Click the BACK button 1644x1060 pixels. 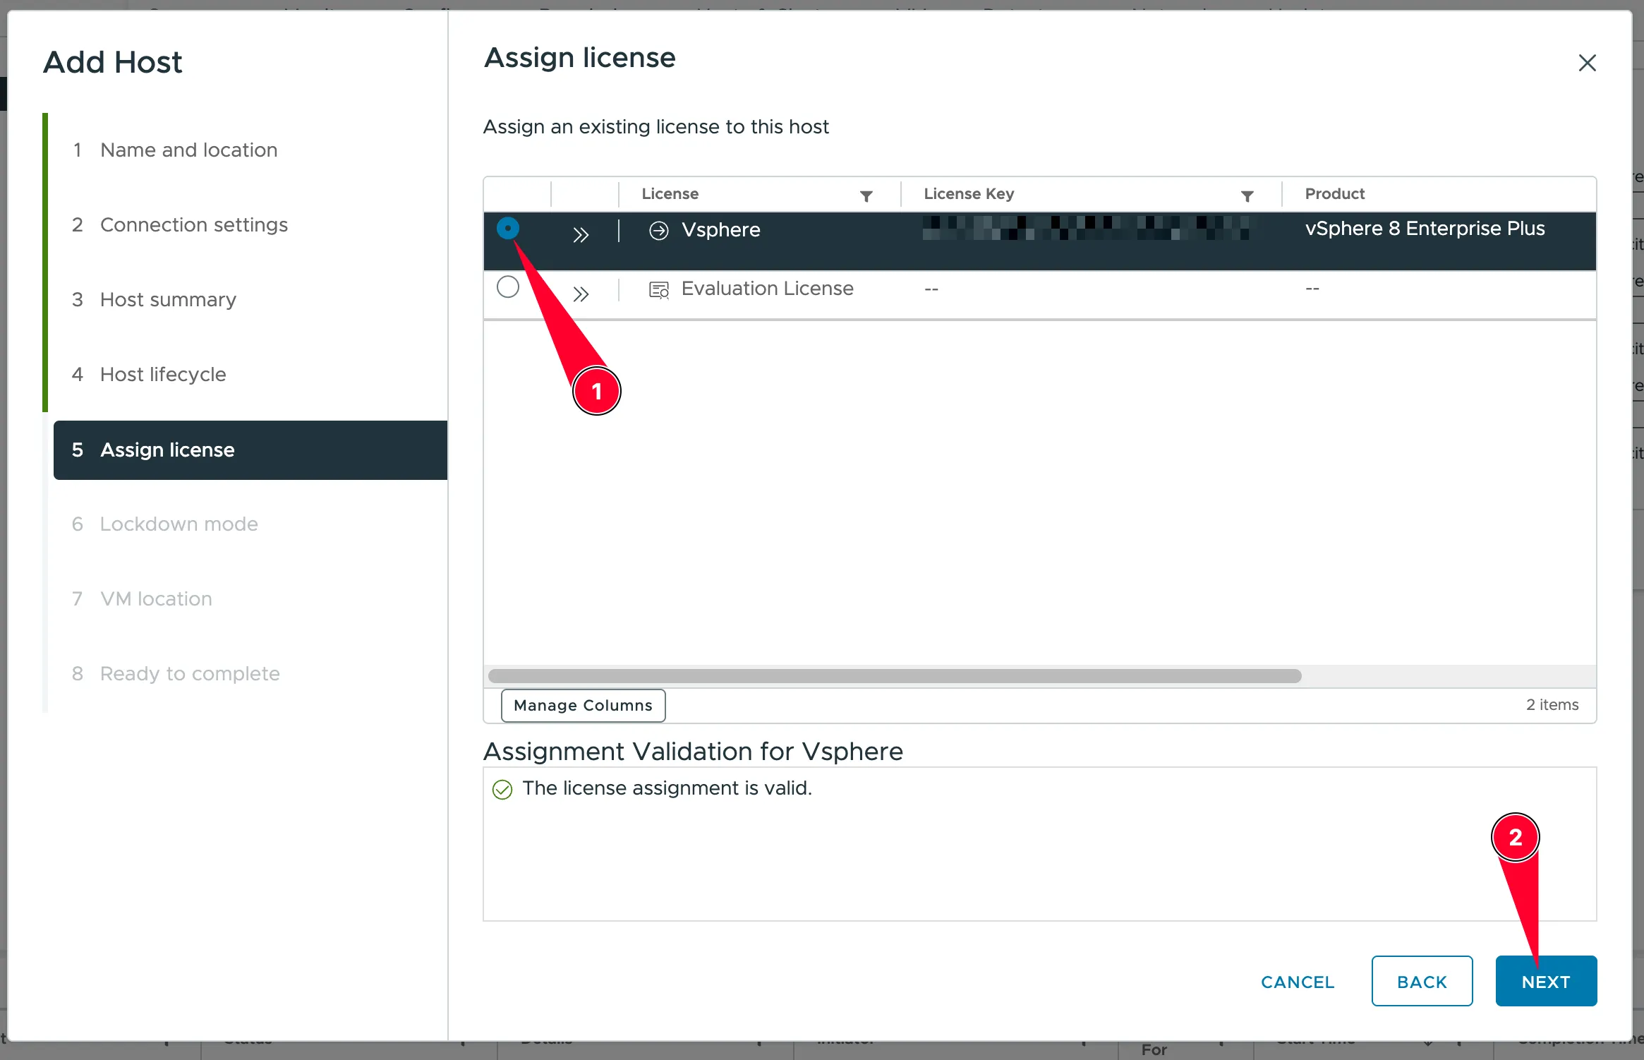coord(1422,981)
